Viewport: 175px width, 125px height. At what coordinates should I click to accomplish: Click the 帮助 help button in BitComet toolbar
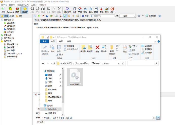tap(85, 16)
